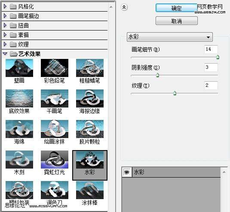
Task: Click the 素描 folder label
Action: point(24,35)
